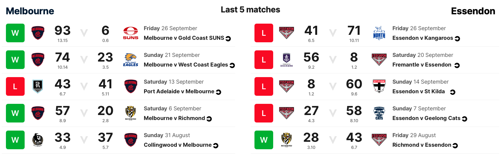Viewport: 503px width, 157px height.
Task: Open Fremantle v Essendon match link
Action: pos(422,65)
